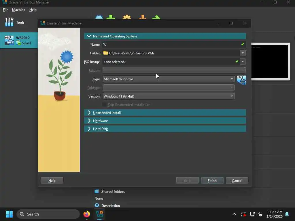The image size is (295, 221).
Task: Click the green Add toolbar icon
Action: coord(111,17)
